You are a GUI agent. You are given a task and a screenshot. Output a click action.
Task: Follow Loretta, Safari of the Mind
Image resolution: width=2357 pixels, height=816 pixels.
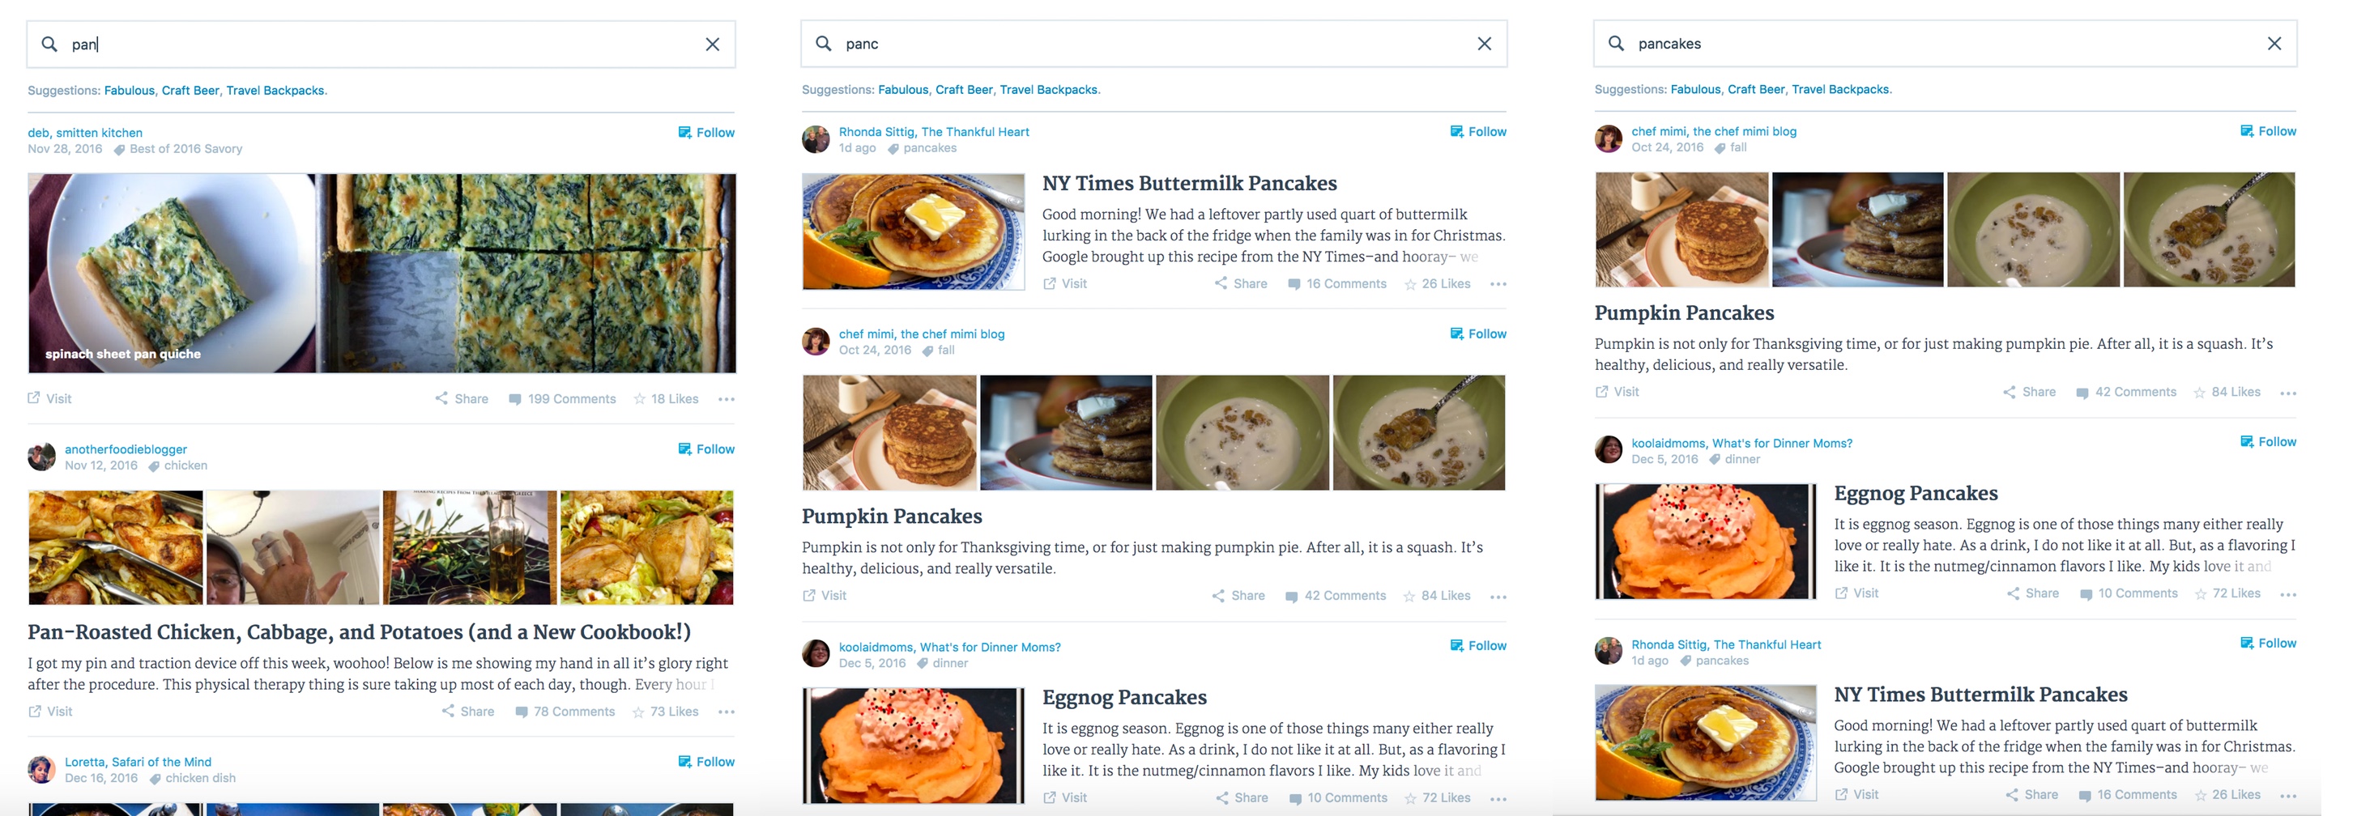coord(706,762)
